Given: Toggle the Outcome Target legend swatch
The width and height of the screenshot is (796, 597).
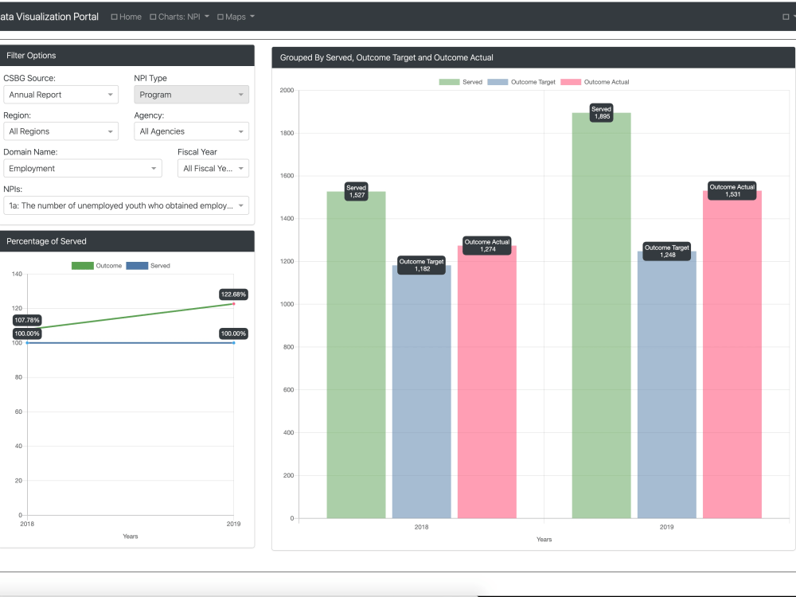Looking at the screenshot, I should [x=497, y=82].
